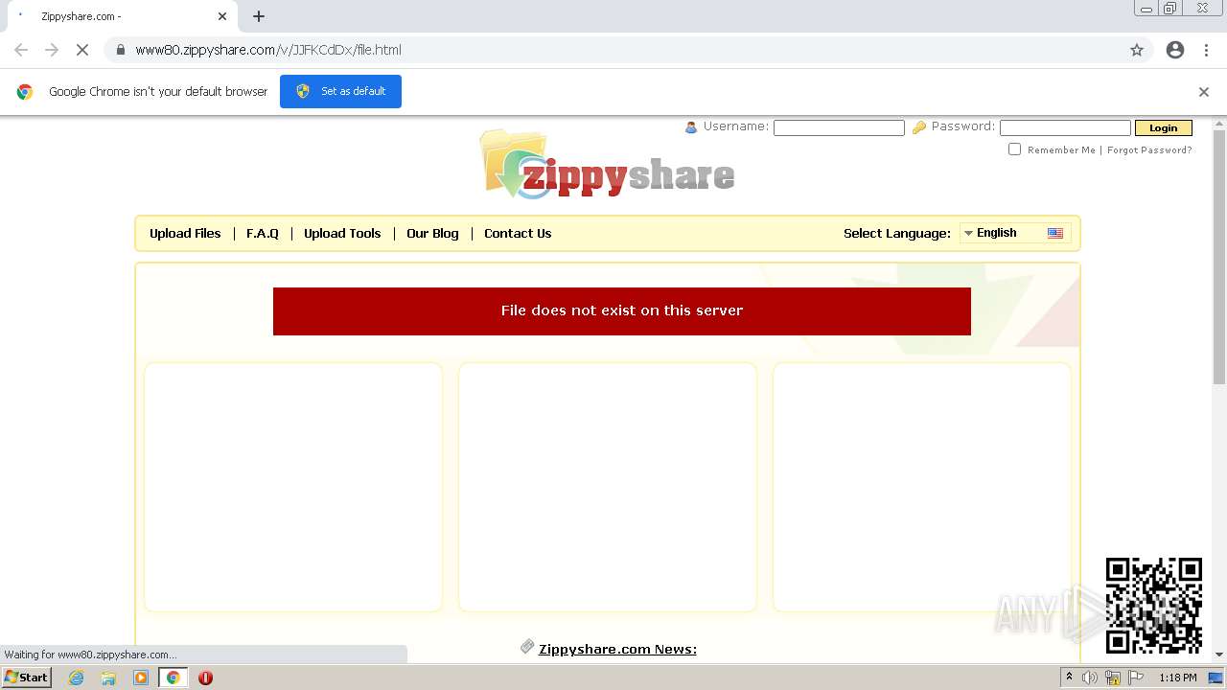Open Windows Explorer folder in taskbar
Viewport: 1227px width, 690px height.
click(x=108, y=678)
